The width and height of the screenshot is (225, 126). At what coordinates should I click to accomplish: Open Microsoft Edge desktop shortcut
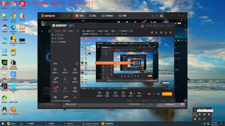click(13, 29)
